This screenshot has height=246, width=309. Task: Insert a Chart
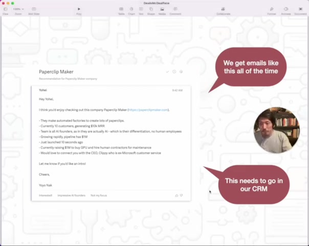pyautogui.click(x=131, y=11)
